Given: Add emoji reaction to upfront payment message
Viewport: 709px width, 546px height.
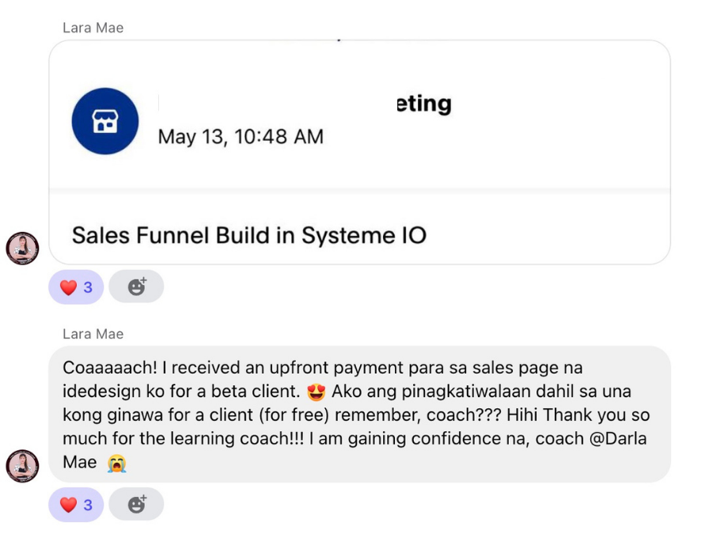Looking at the screenshot, I should tap(136, 504).
